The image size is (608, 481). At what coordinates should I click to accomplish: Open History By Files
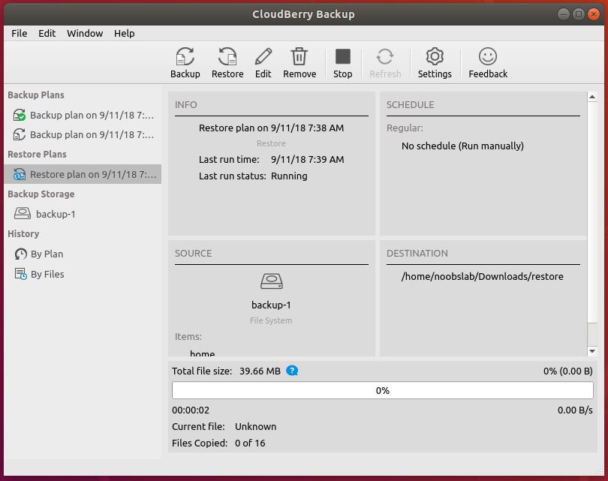pos(39,274)
